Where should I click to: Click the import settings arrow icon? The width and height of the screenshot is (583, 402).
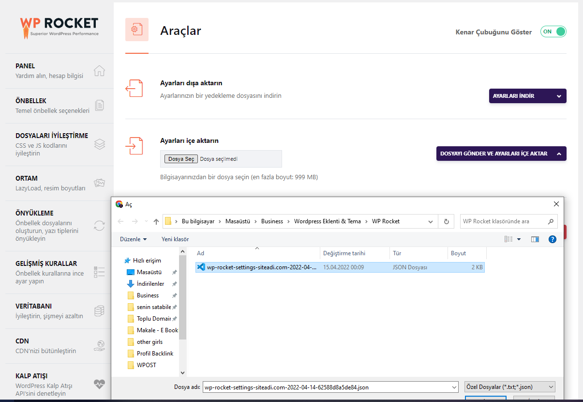134,146
